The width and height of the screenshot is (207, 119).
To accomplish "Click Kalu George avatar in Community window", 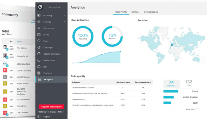I will pos(5,47).
